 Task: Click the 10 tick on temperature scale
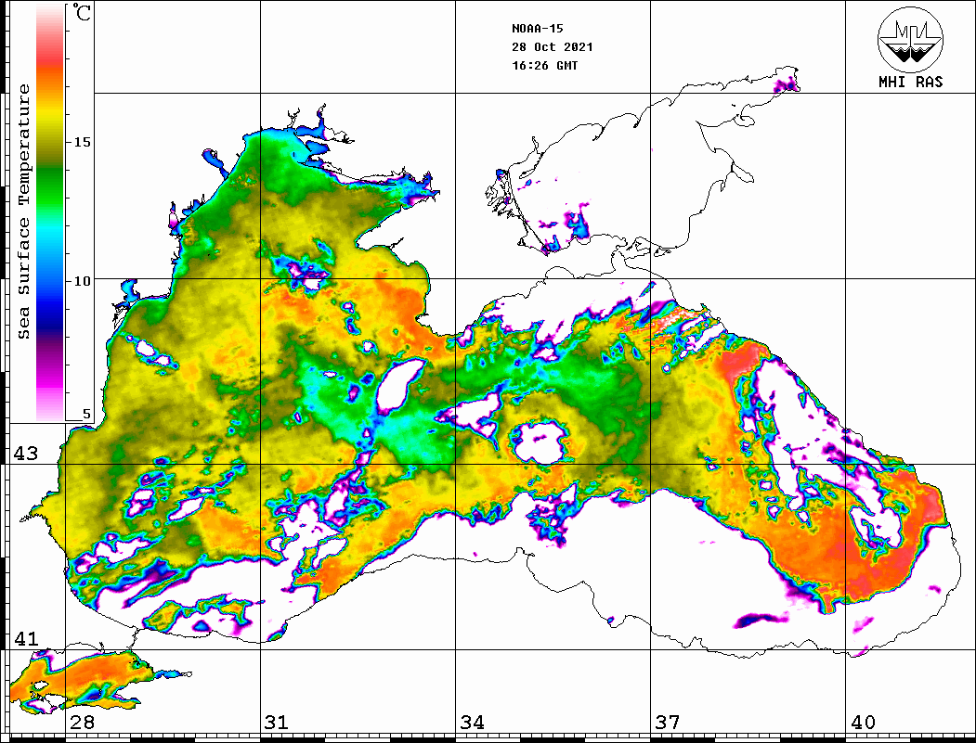pyautogui.click(x=82, y=281)
